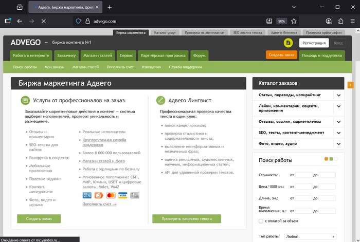This screenshot has height=242, width=360.
Task: Click the site security padlock icon
Action: click(87, 21)
